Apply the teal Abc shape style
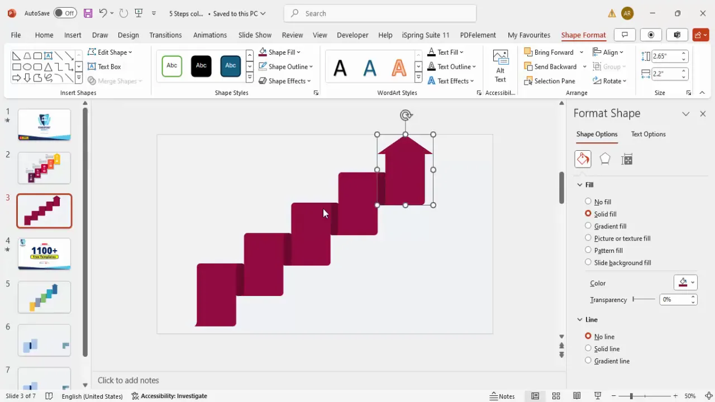 tap(231, 66)
